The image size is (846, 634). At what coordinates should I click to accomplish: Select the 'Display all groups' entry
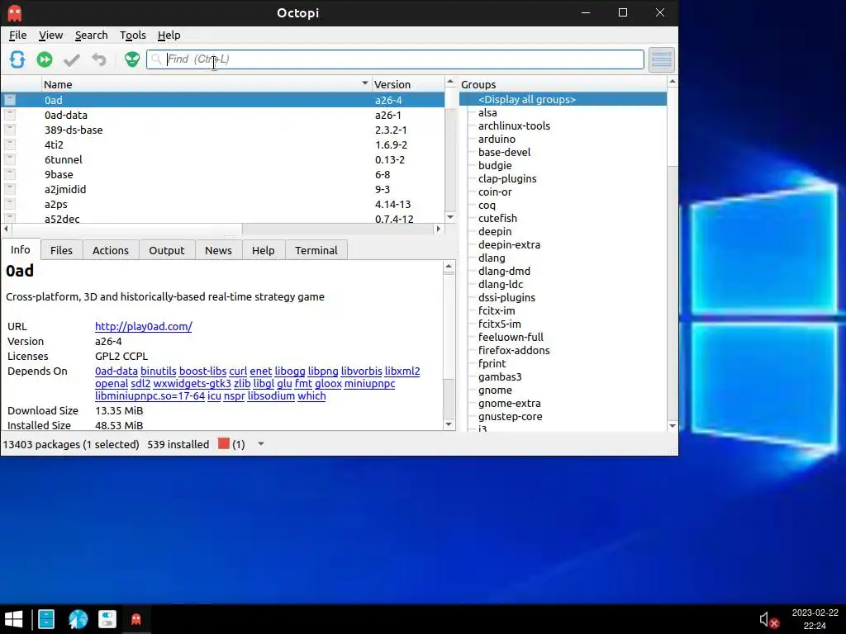tap(527, 99)
